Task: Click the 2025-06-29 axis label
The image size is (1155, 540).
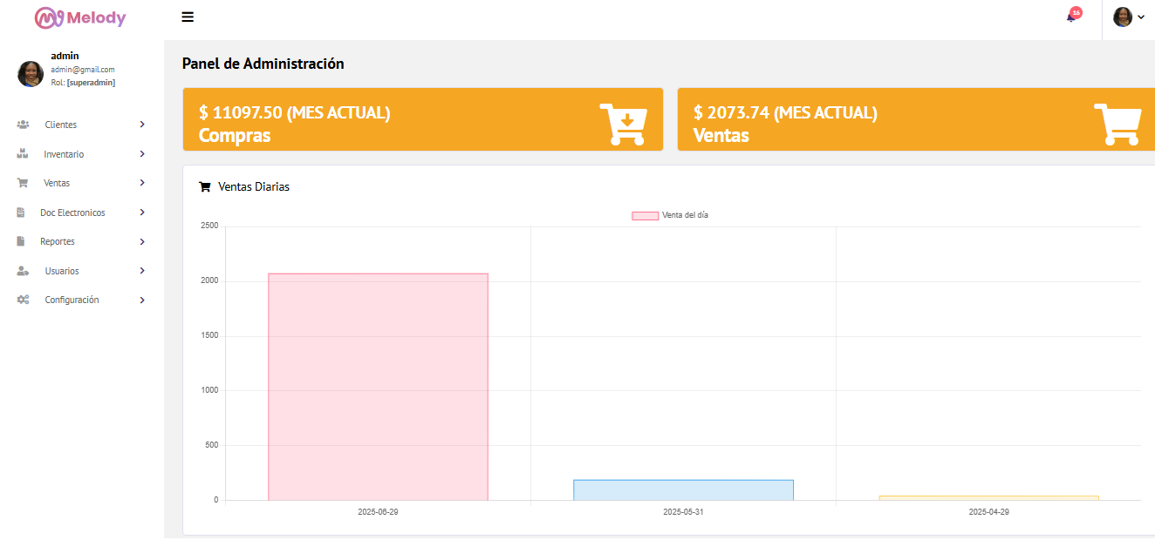Action: (378, 512)
